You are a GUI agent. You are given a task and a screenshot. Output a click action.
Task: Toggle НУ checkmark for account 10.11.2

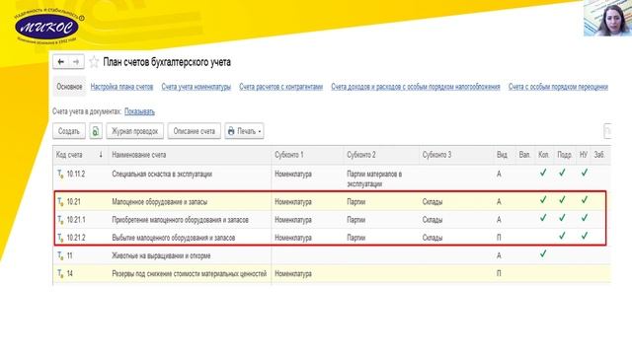585,173
